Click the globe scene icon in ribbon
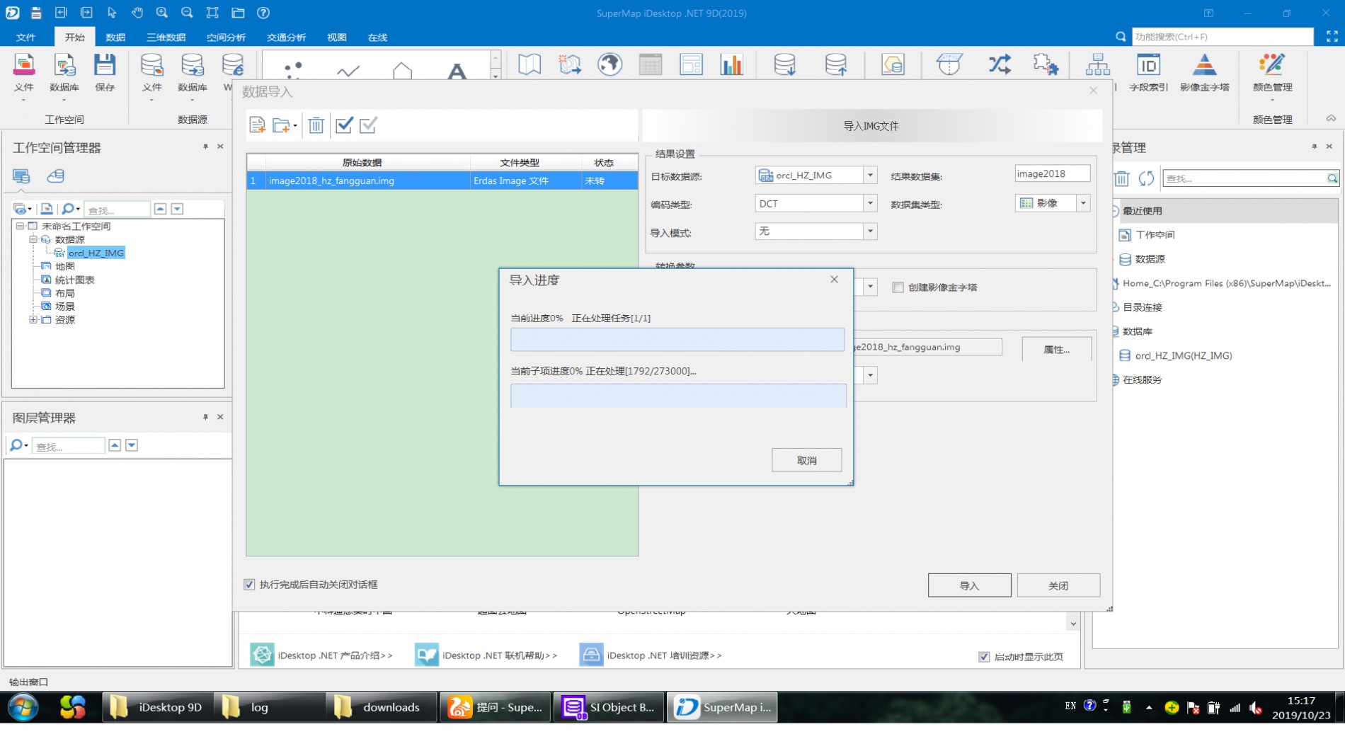1345x756 pixels. point(609,64)
